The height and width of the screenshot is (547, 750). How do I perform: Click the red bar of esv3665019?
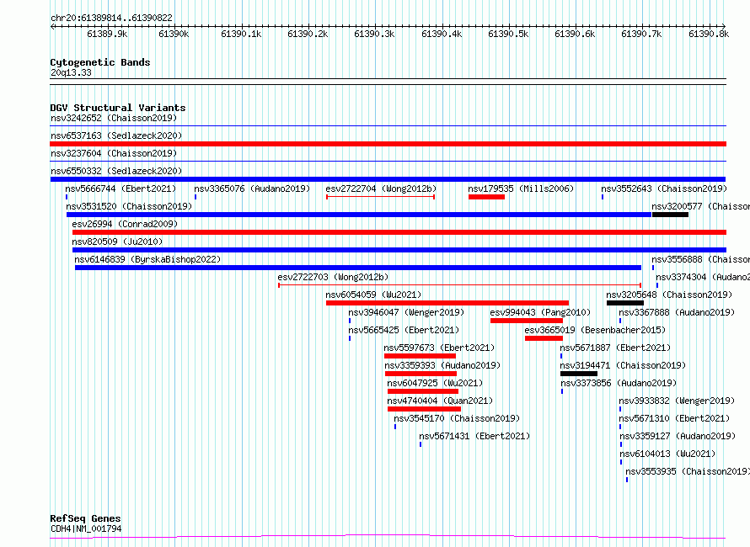coord(544,338)
